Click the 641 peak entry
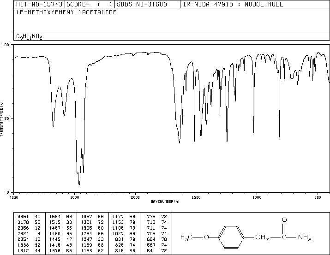This screenshot has height=255, width=330. pos(151,250)
